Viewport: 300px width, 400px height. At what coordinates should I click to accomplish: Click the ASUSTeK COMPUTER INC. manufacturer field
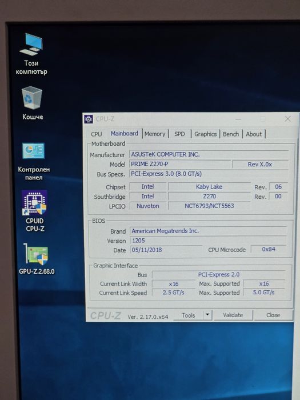209,154
